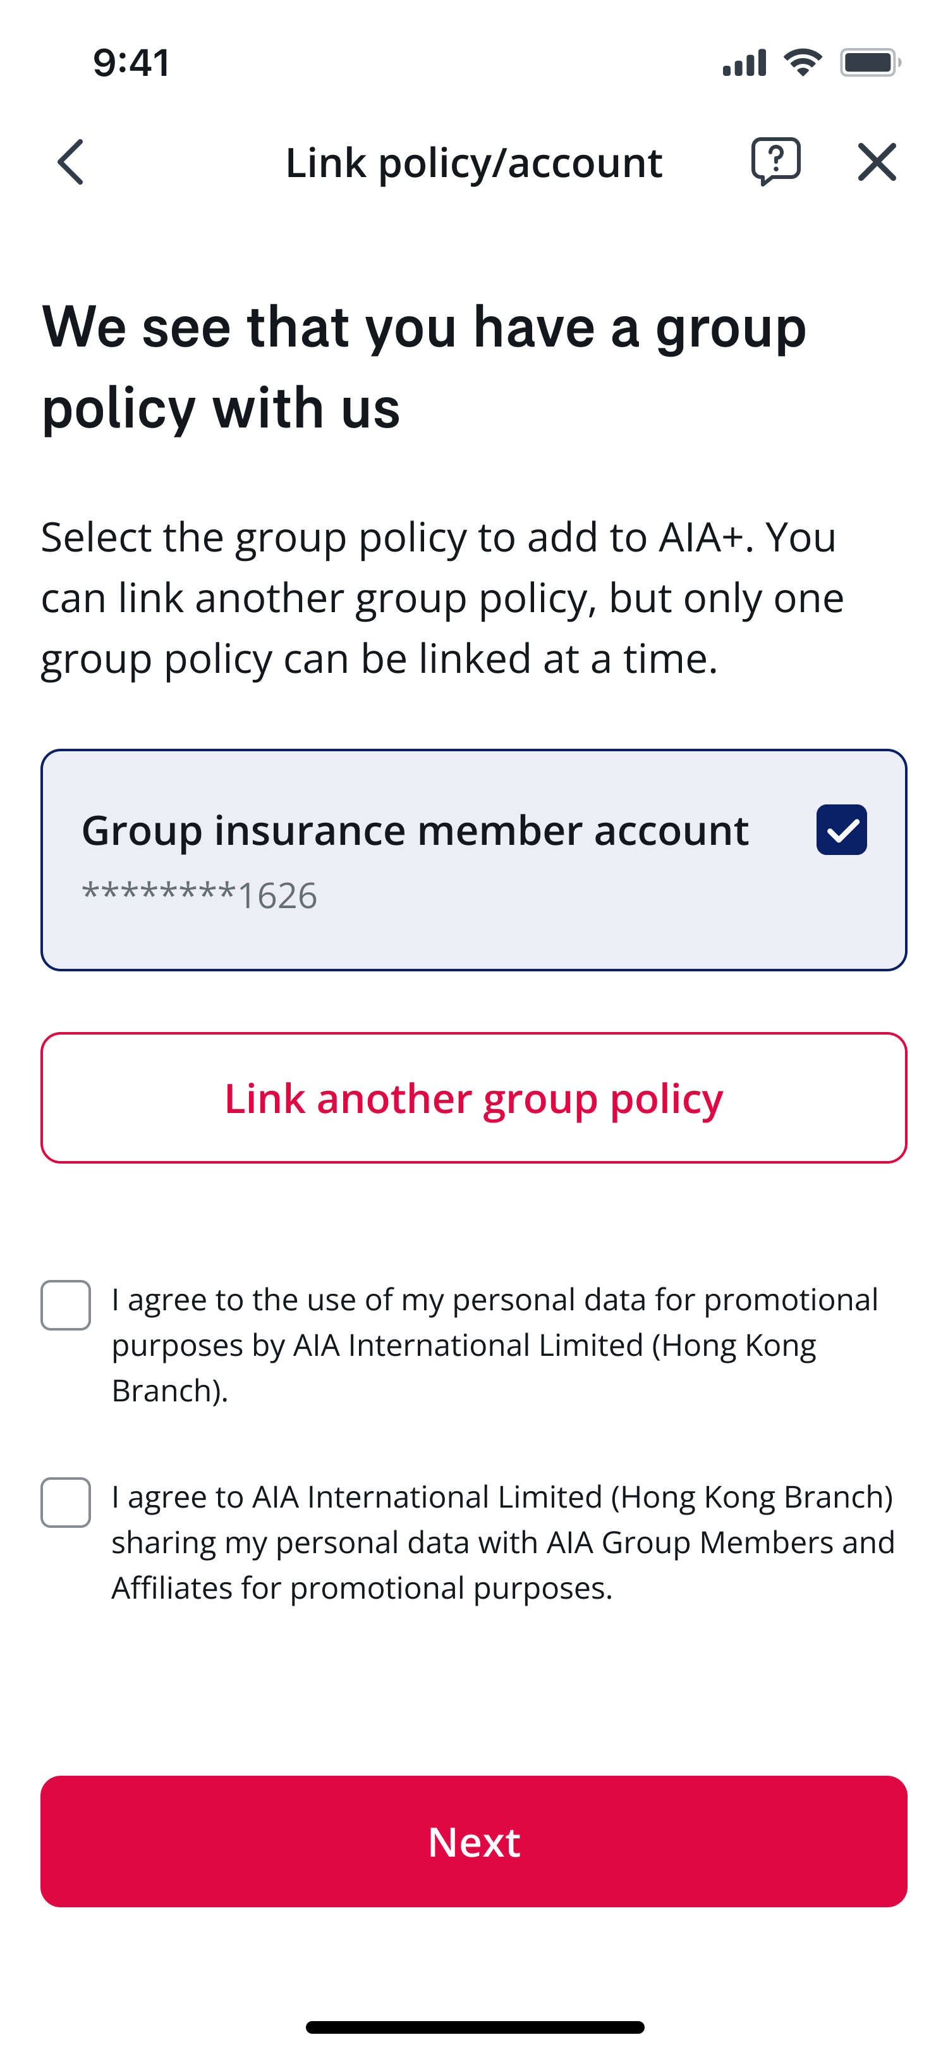Uncheck the Group insurance member account checkbox

pyautogui.click(x=841, y=830)
